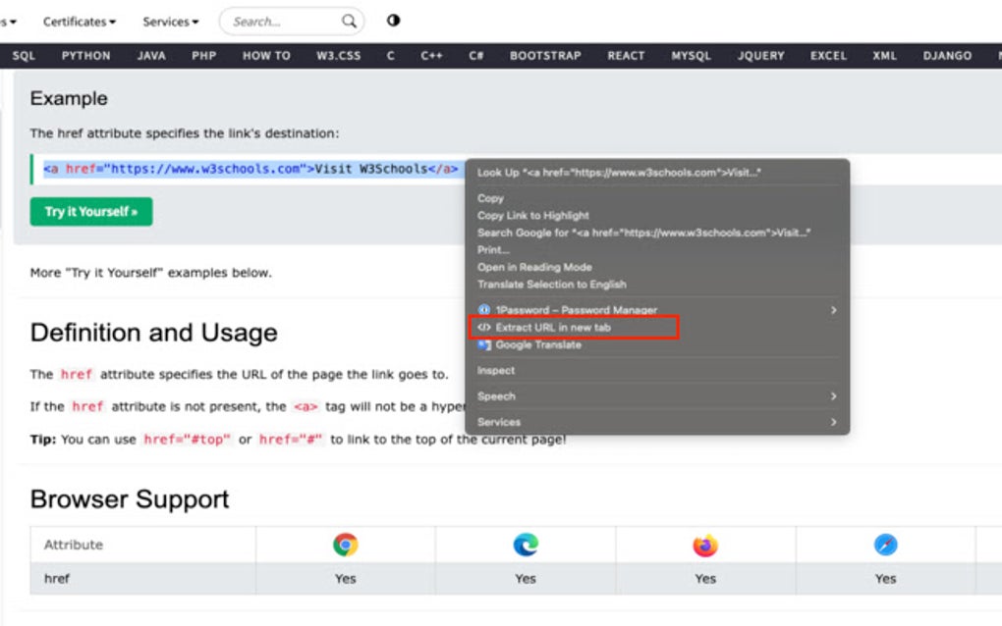Switch to the PYTHON tab

click(x=85, y=56)
